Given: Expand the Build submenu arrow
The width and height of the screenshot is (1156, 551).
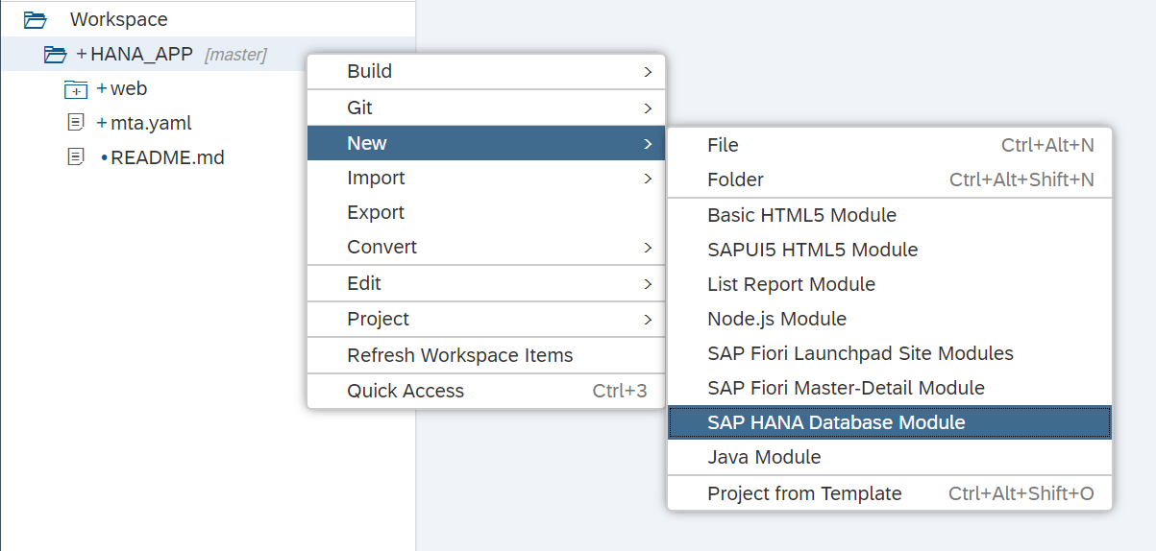Looking at the screenshot, I should (x=649, y=72).
